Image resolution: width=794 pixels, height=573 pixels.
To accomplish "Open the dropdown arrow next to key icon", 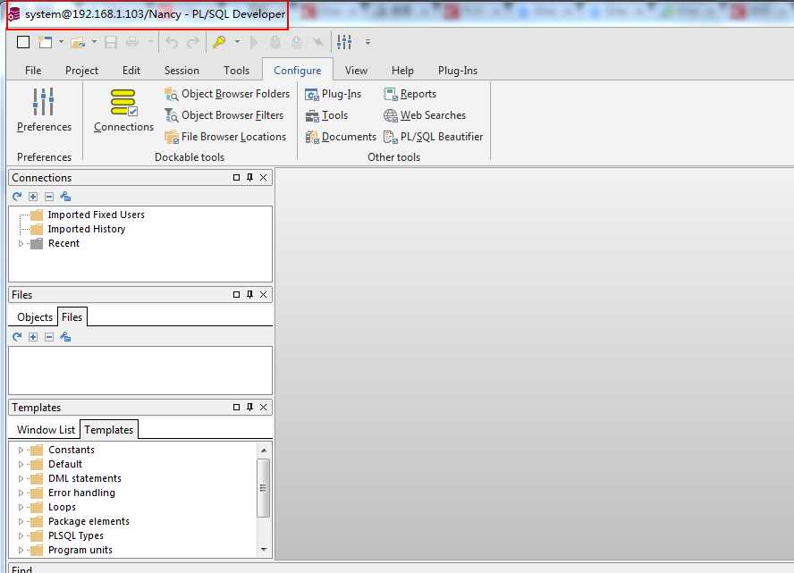I will tap(237, 41).
